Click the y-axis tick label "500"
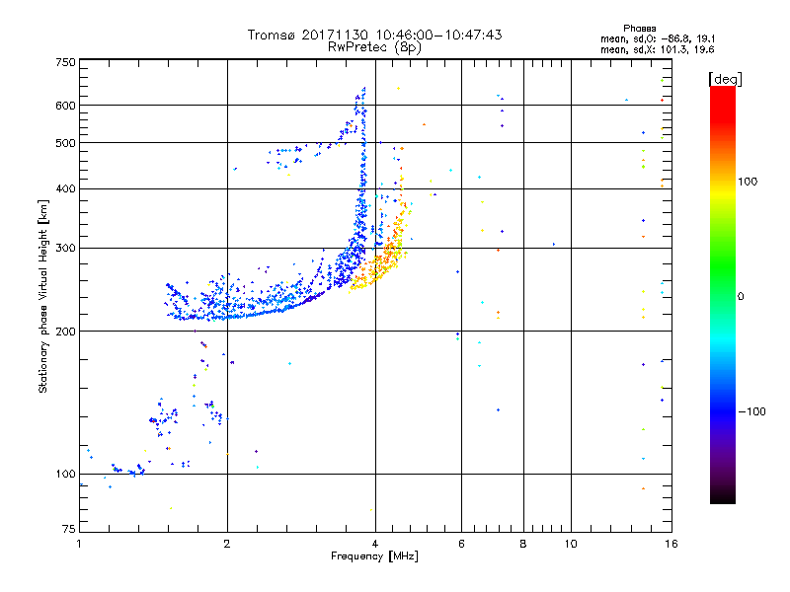 [65, 143]
